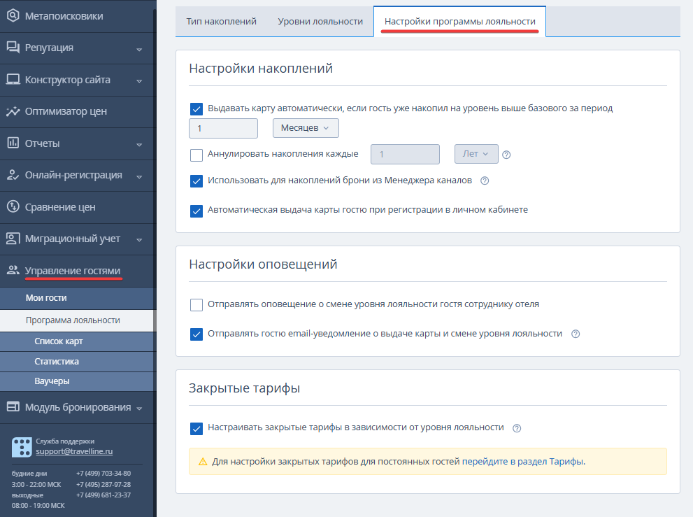The image size is (693, 517).
Task: Open Мои гости submenu item
Action: [x=78, y=298]
